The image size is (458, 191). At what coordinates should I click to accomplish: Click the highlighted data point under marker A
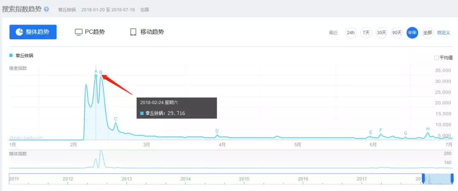[96, 76]
